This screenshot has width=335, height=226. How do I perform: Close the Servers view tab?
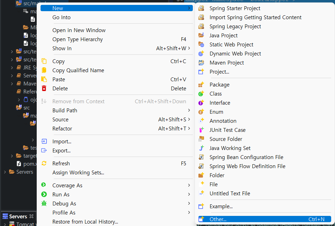coord(31,216)
